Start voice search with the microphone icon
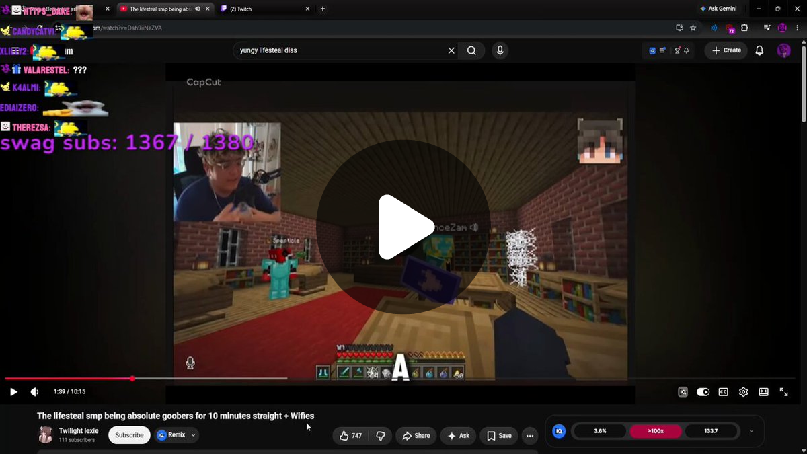 (x=500, y=50)
